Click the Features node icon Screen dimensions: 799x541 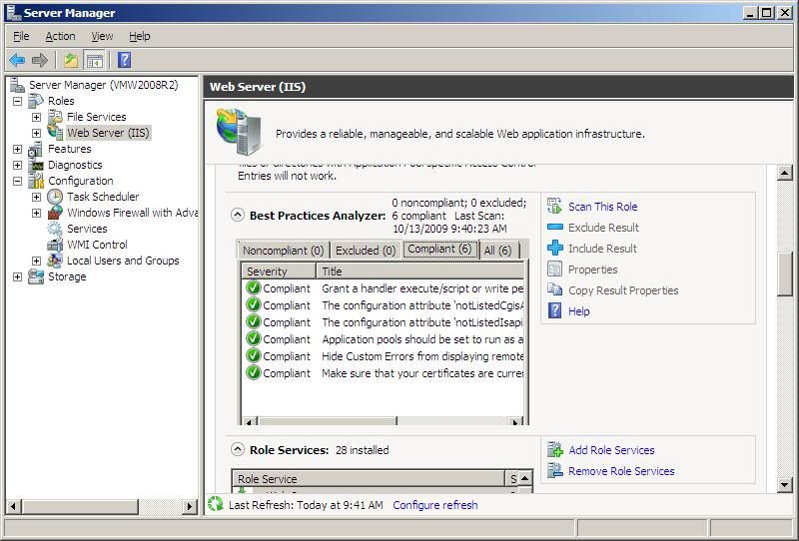(36, 149)
